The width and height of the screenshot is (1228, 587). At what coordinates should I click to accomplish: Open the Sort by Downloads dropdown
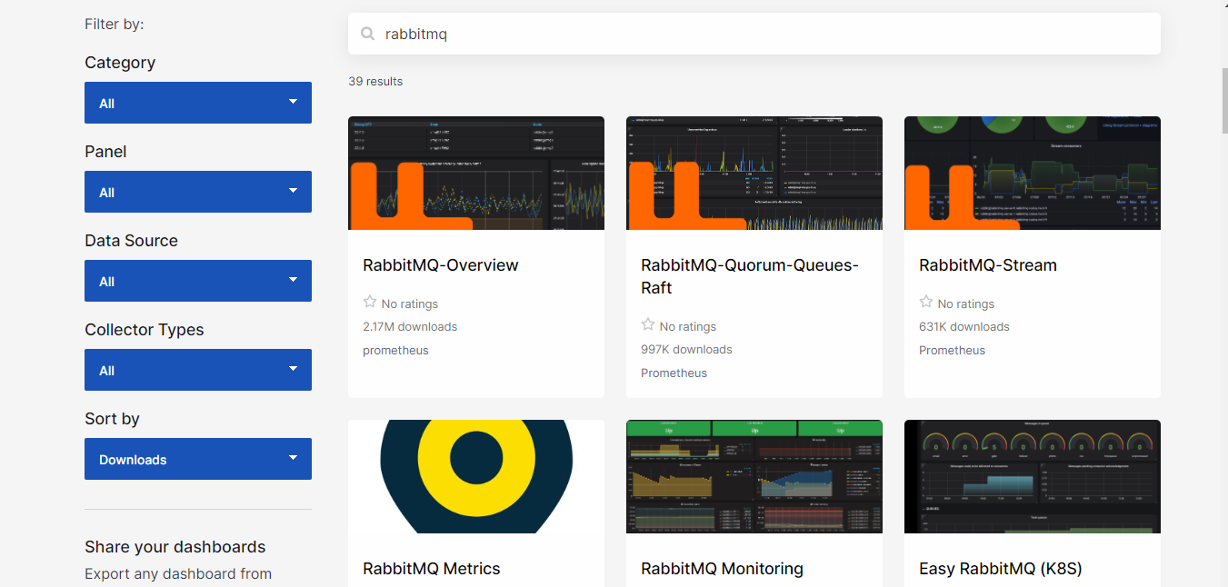tap(198, 459)
